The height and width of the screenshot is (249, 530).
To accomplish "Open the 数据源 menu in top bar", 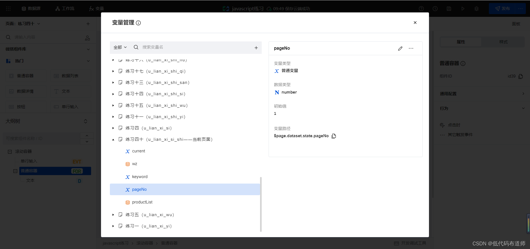I will 31,9.
